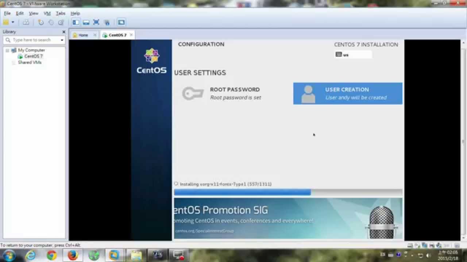The image size is (467, 262).
Task: Open the Help menu
Action: [75, 13]
